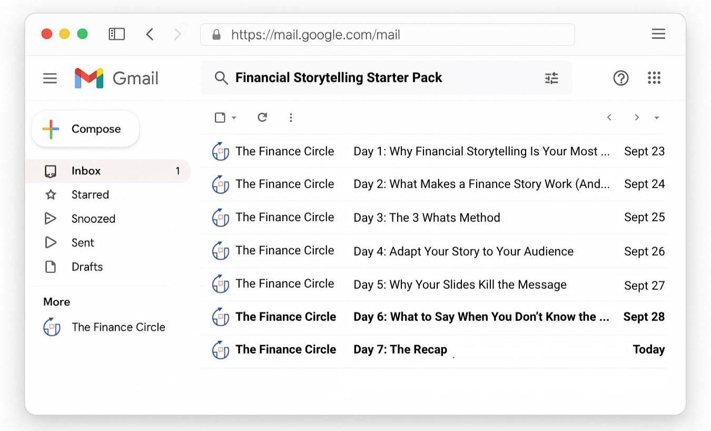This screenshot has height=431, width=711.
Task: Click the lock icon in address bar
Action: coord(216,35)
